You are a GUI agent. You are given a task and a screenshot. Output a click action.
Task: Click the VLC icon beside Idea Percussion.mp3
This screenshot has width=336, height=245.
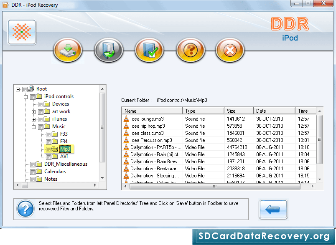(126, 140)
